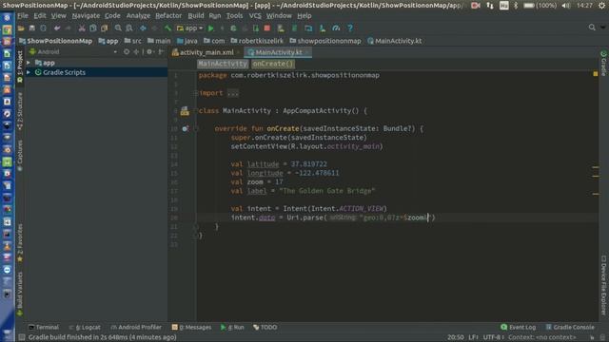
Task: Click the override gutter icon beside onCreate
Action: point(185,129)
